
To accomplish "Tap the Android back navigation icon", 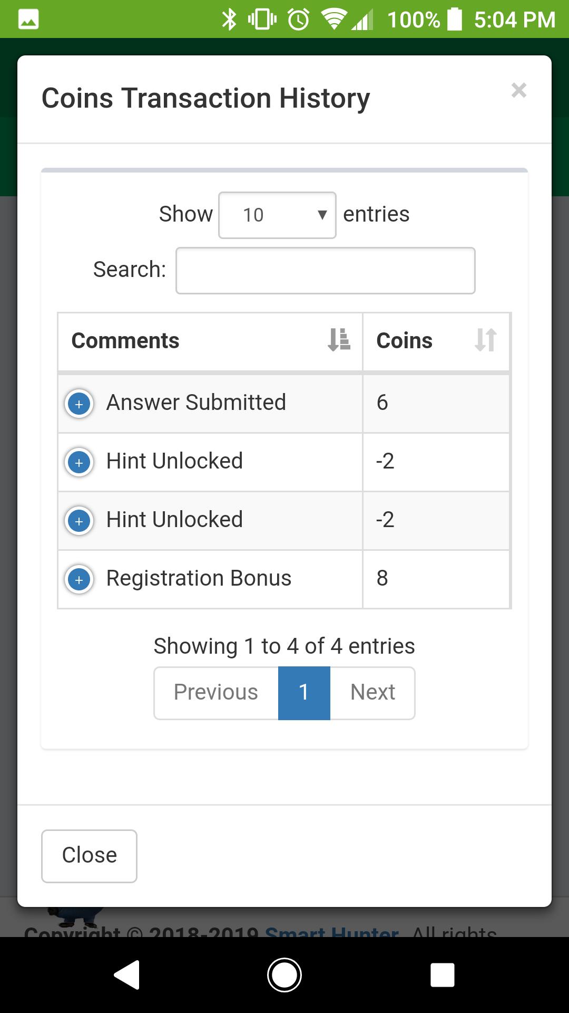I will click(127, 974).
